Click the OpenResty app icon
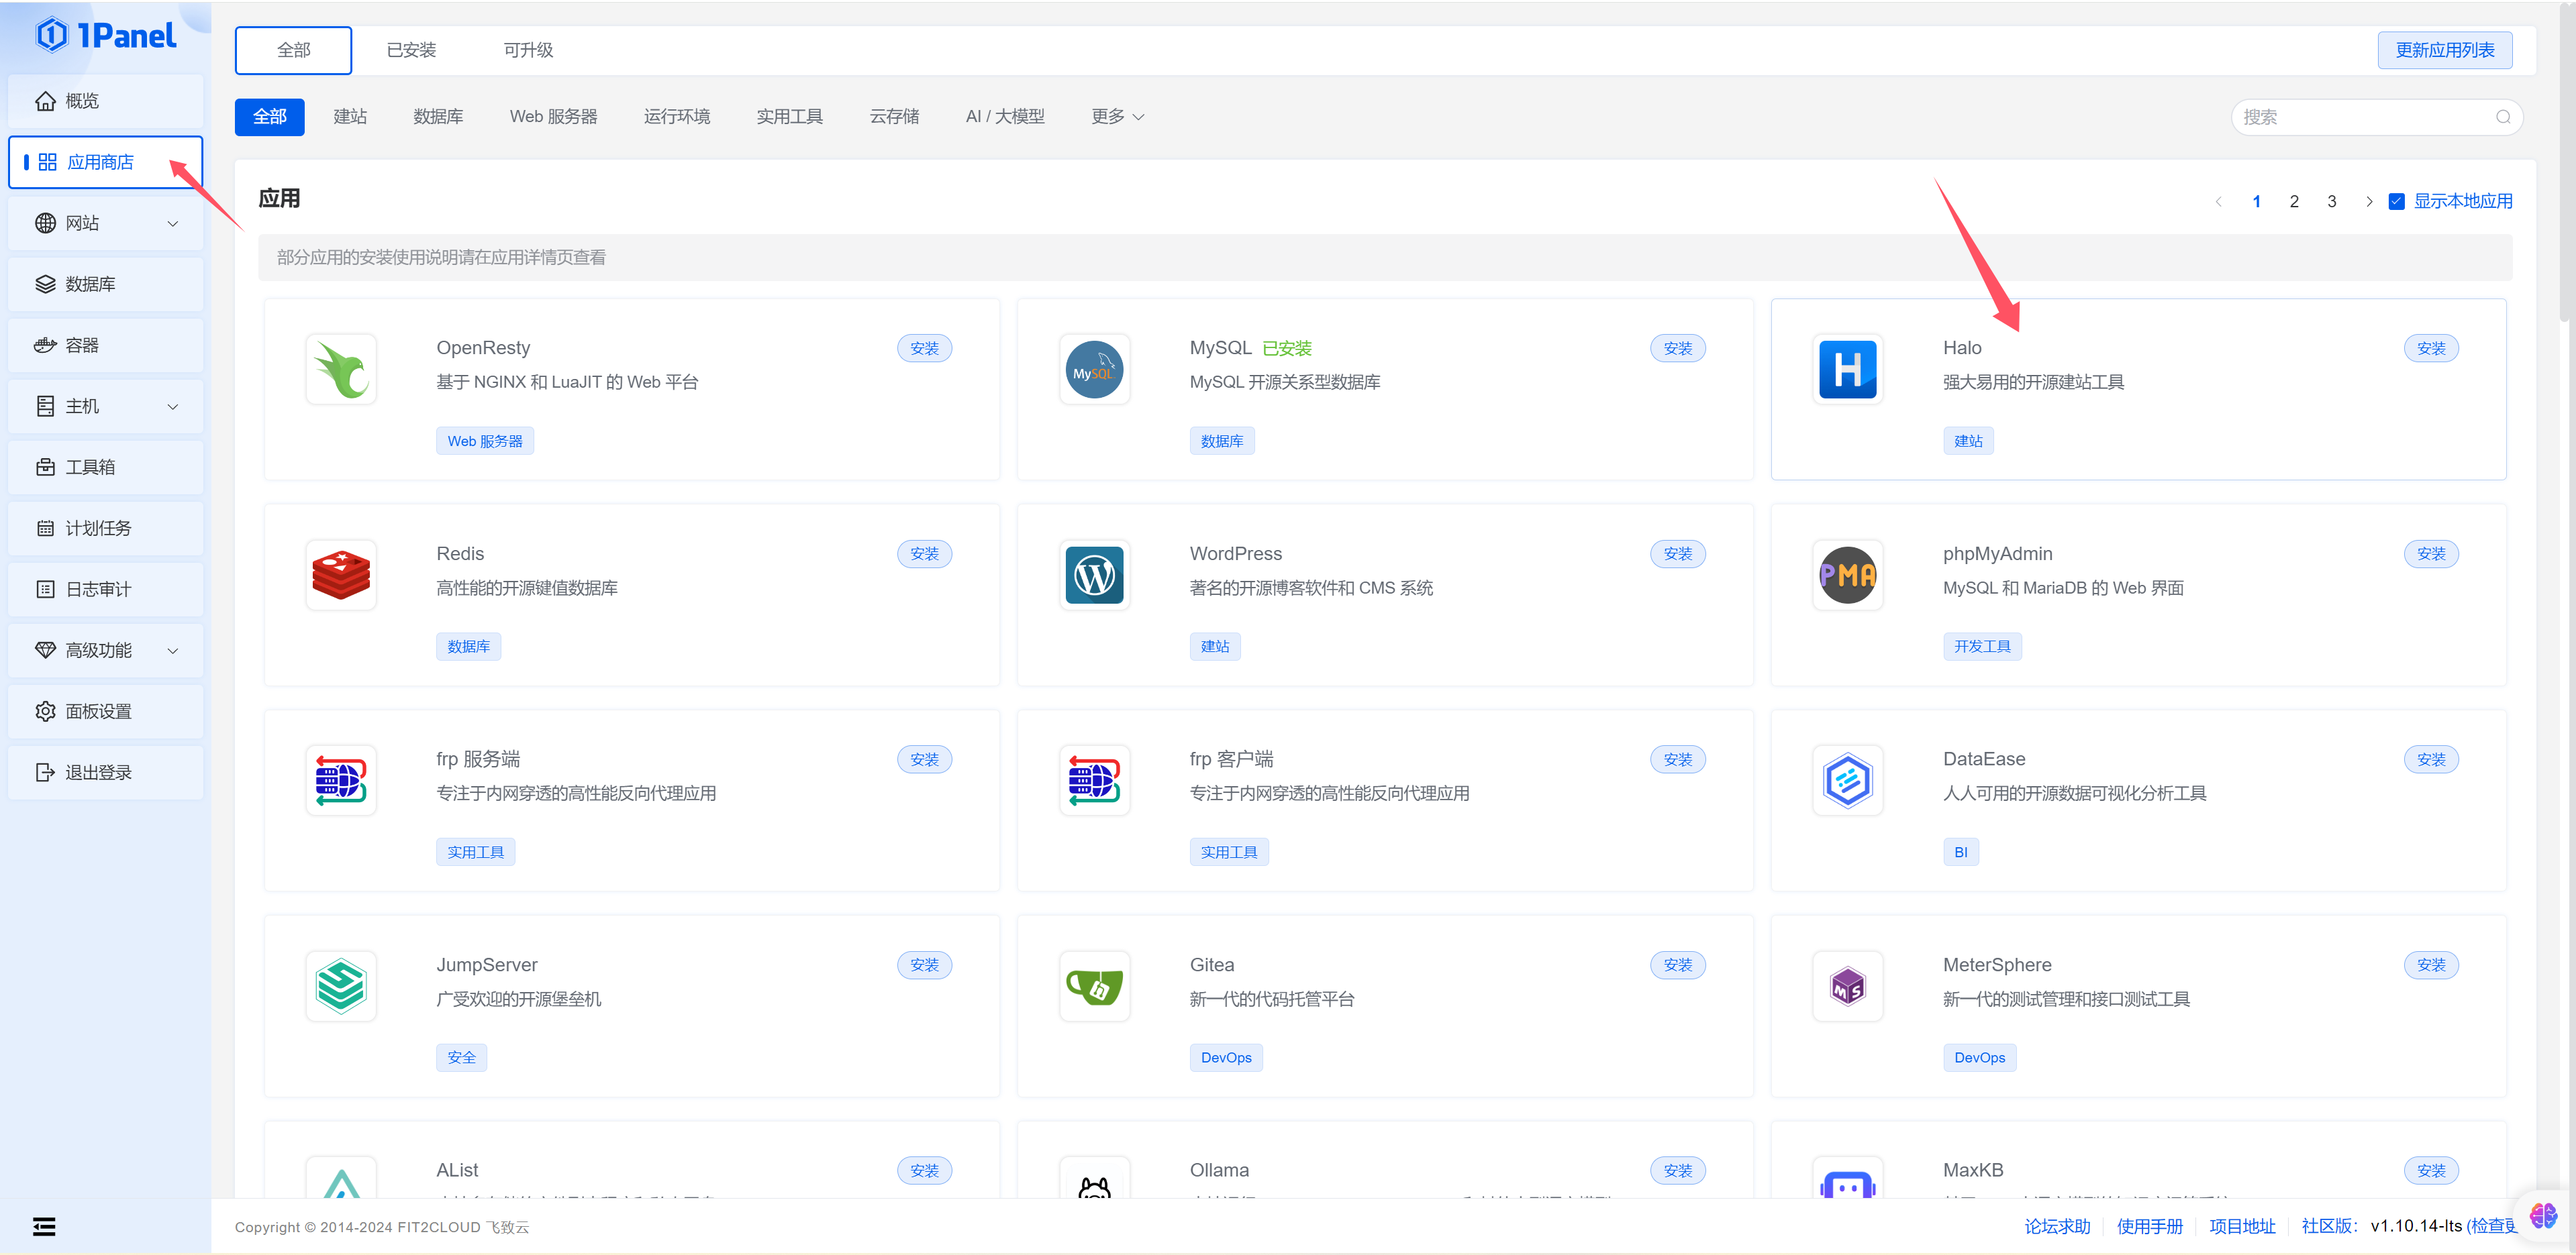 click(x=341, y=370)
